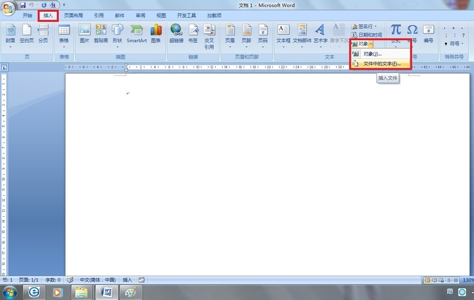Switch to print layout view button
474x300 pixels.
click(427, 281)
